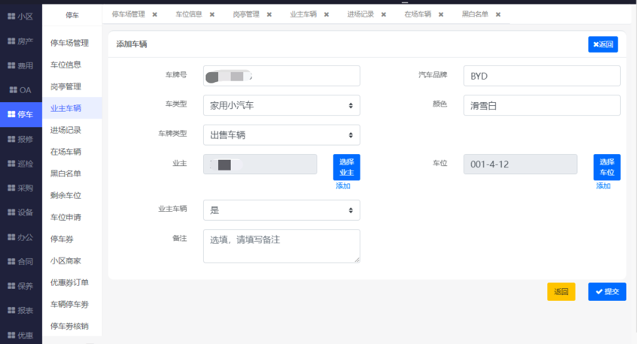Click the 停车 submenu header

72,16
